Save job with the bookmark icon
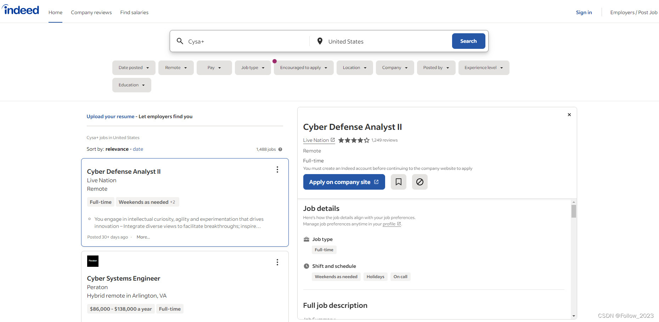Viewport: 659px width, 322px height. pyautogui.click(x=399, y=182)
